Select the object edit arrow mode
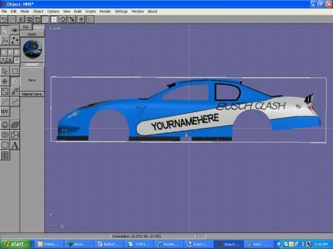 (5, 30)
